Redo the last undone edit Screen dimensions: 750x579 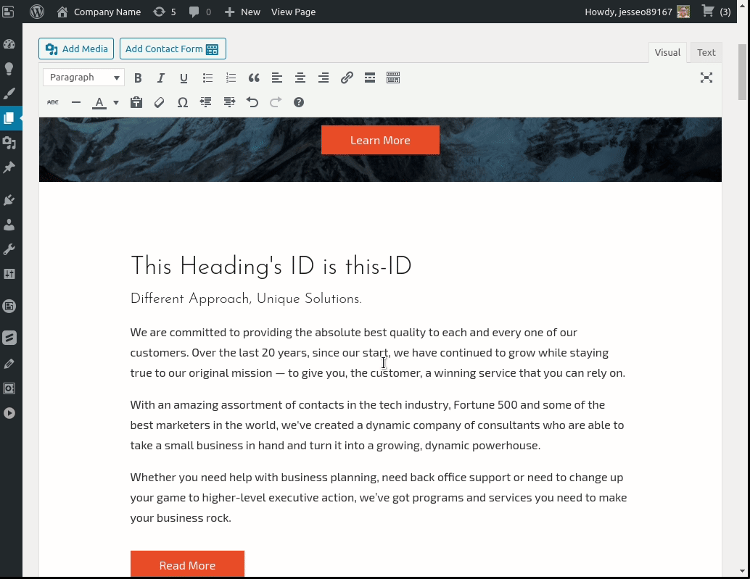276,102
